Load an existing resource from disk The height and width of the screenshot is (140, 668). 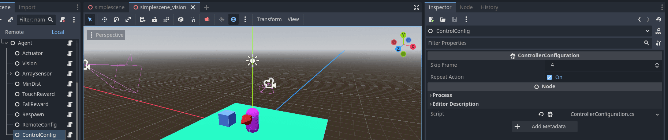[x=443, y=19]
